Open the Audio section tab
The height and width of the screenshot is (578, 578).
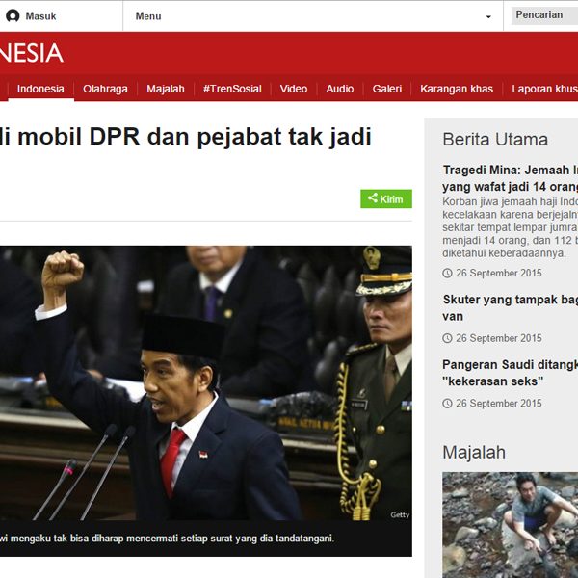click(x=340, y=89)
